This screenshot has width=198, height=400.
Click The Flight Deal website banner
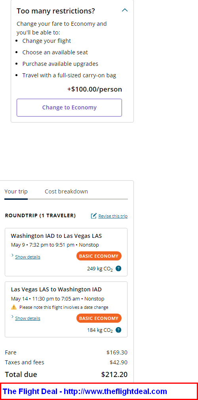99,391
